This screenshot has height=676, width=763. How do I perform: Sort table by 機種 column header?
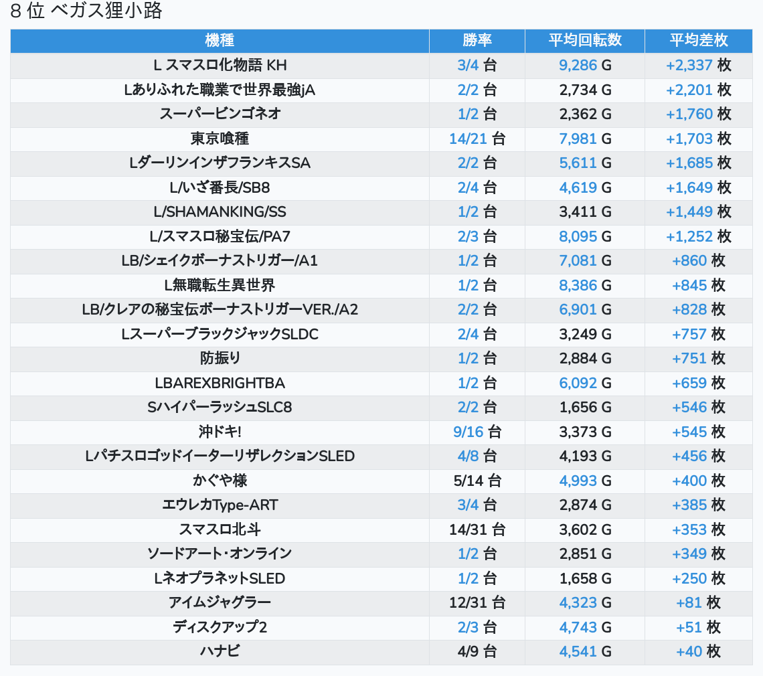tap(220, 40)
